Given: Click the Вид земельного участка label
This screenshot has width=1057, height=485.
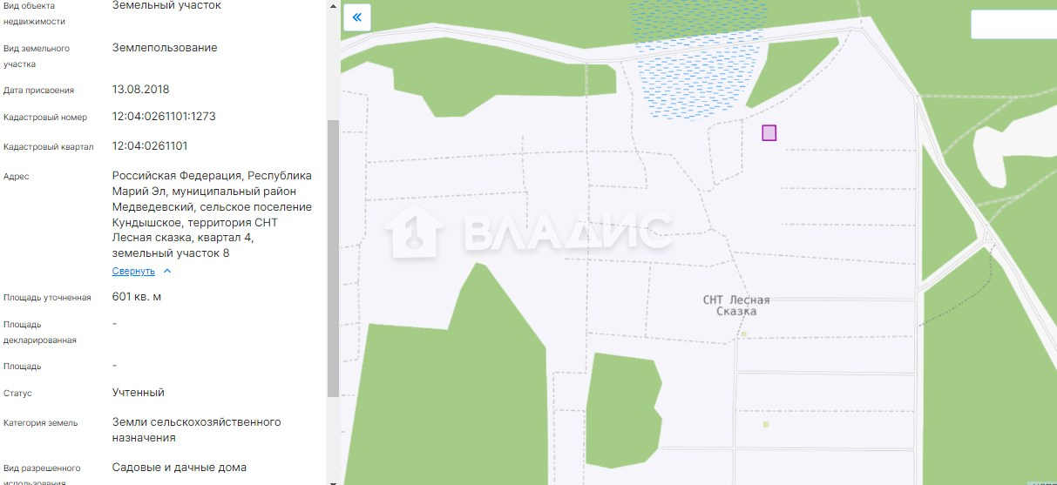Looking at the screenshot, I should click(x=37, y=57).
